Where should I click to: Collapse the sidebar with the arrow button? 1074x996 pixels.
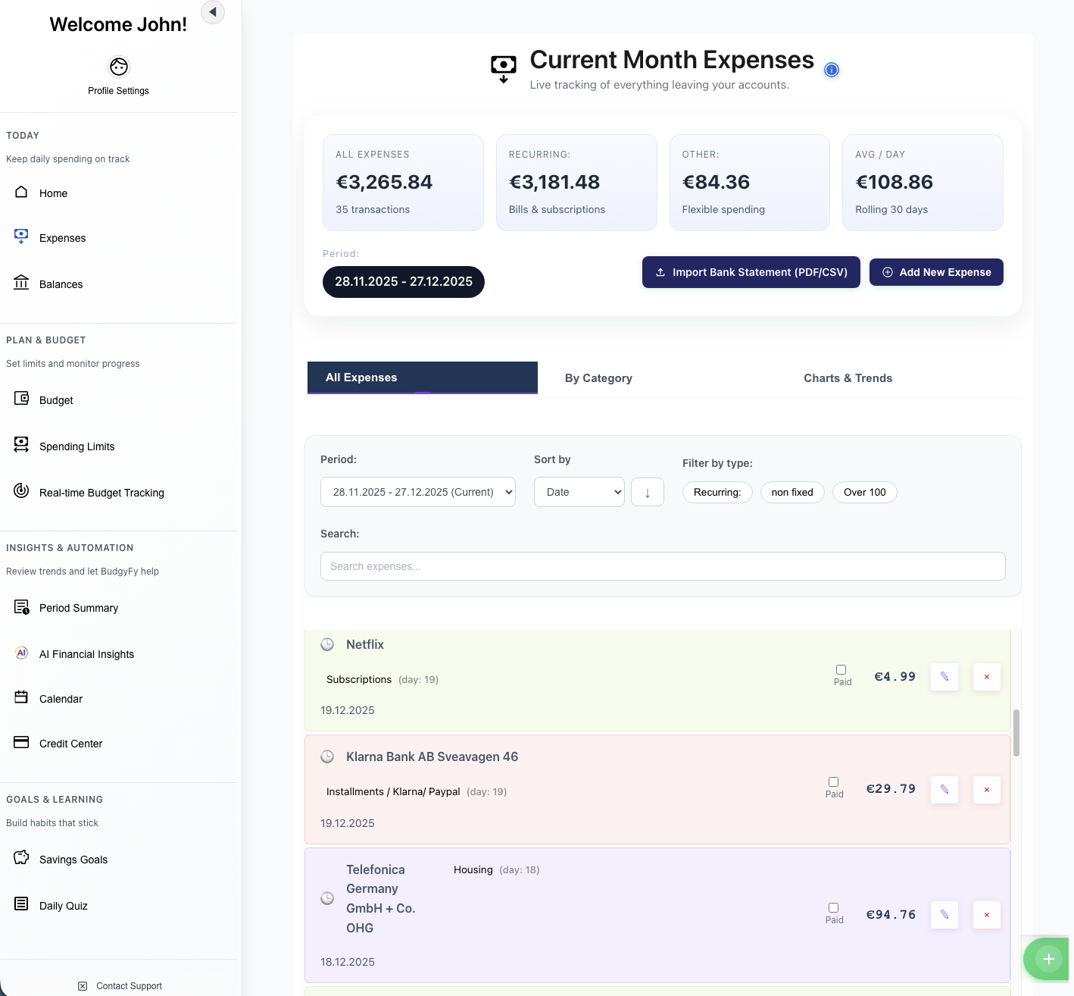[x=213, y=12]
